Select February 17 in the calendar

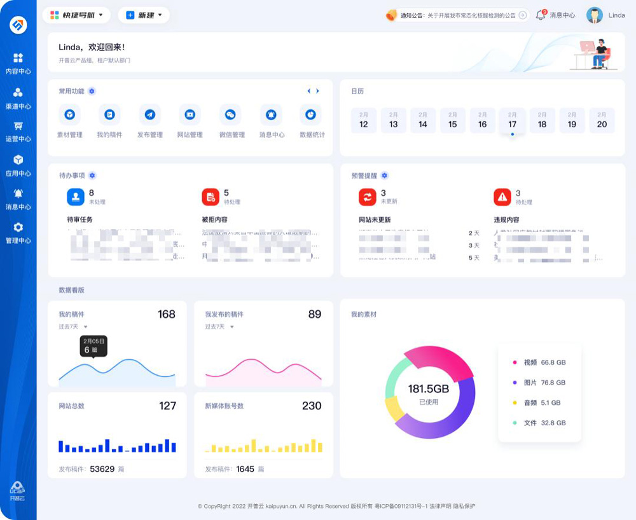tap(512, 121)
